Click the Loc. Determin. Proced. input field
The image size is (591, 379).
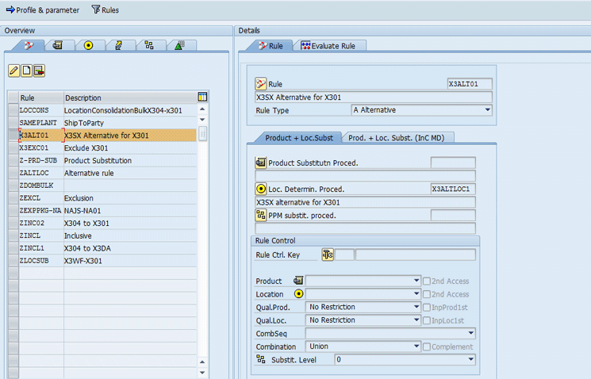click(x=452, y=189)
